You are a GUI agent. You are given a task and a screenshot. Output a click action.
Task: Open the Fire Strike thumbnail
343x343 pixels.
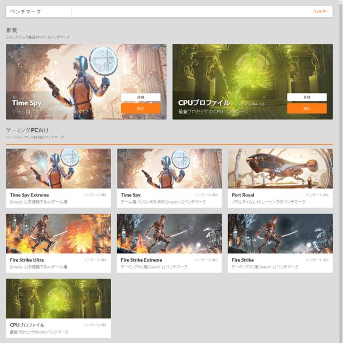280,233
